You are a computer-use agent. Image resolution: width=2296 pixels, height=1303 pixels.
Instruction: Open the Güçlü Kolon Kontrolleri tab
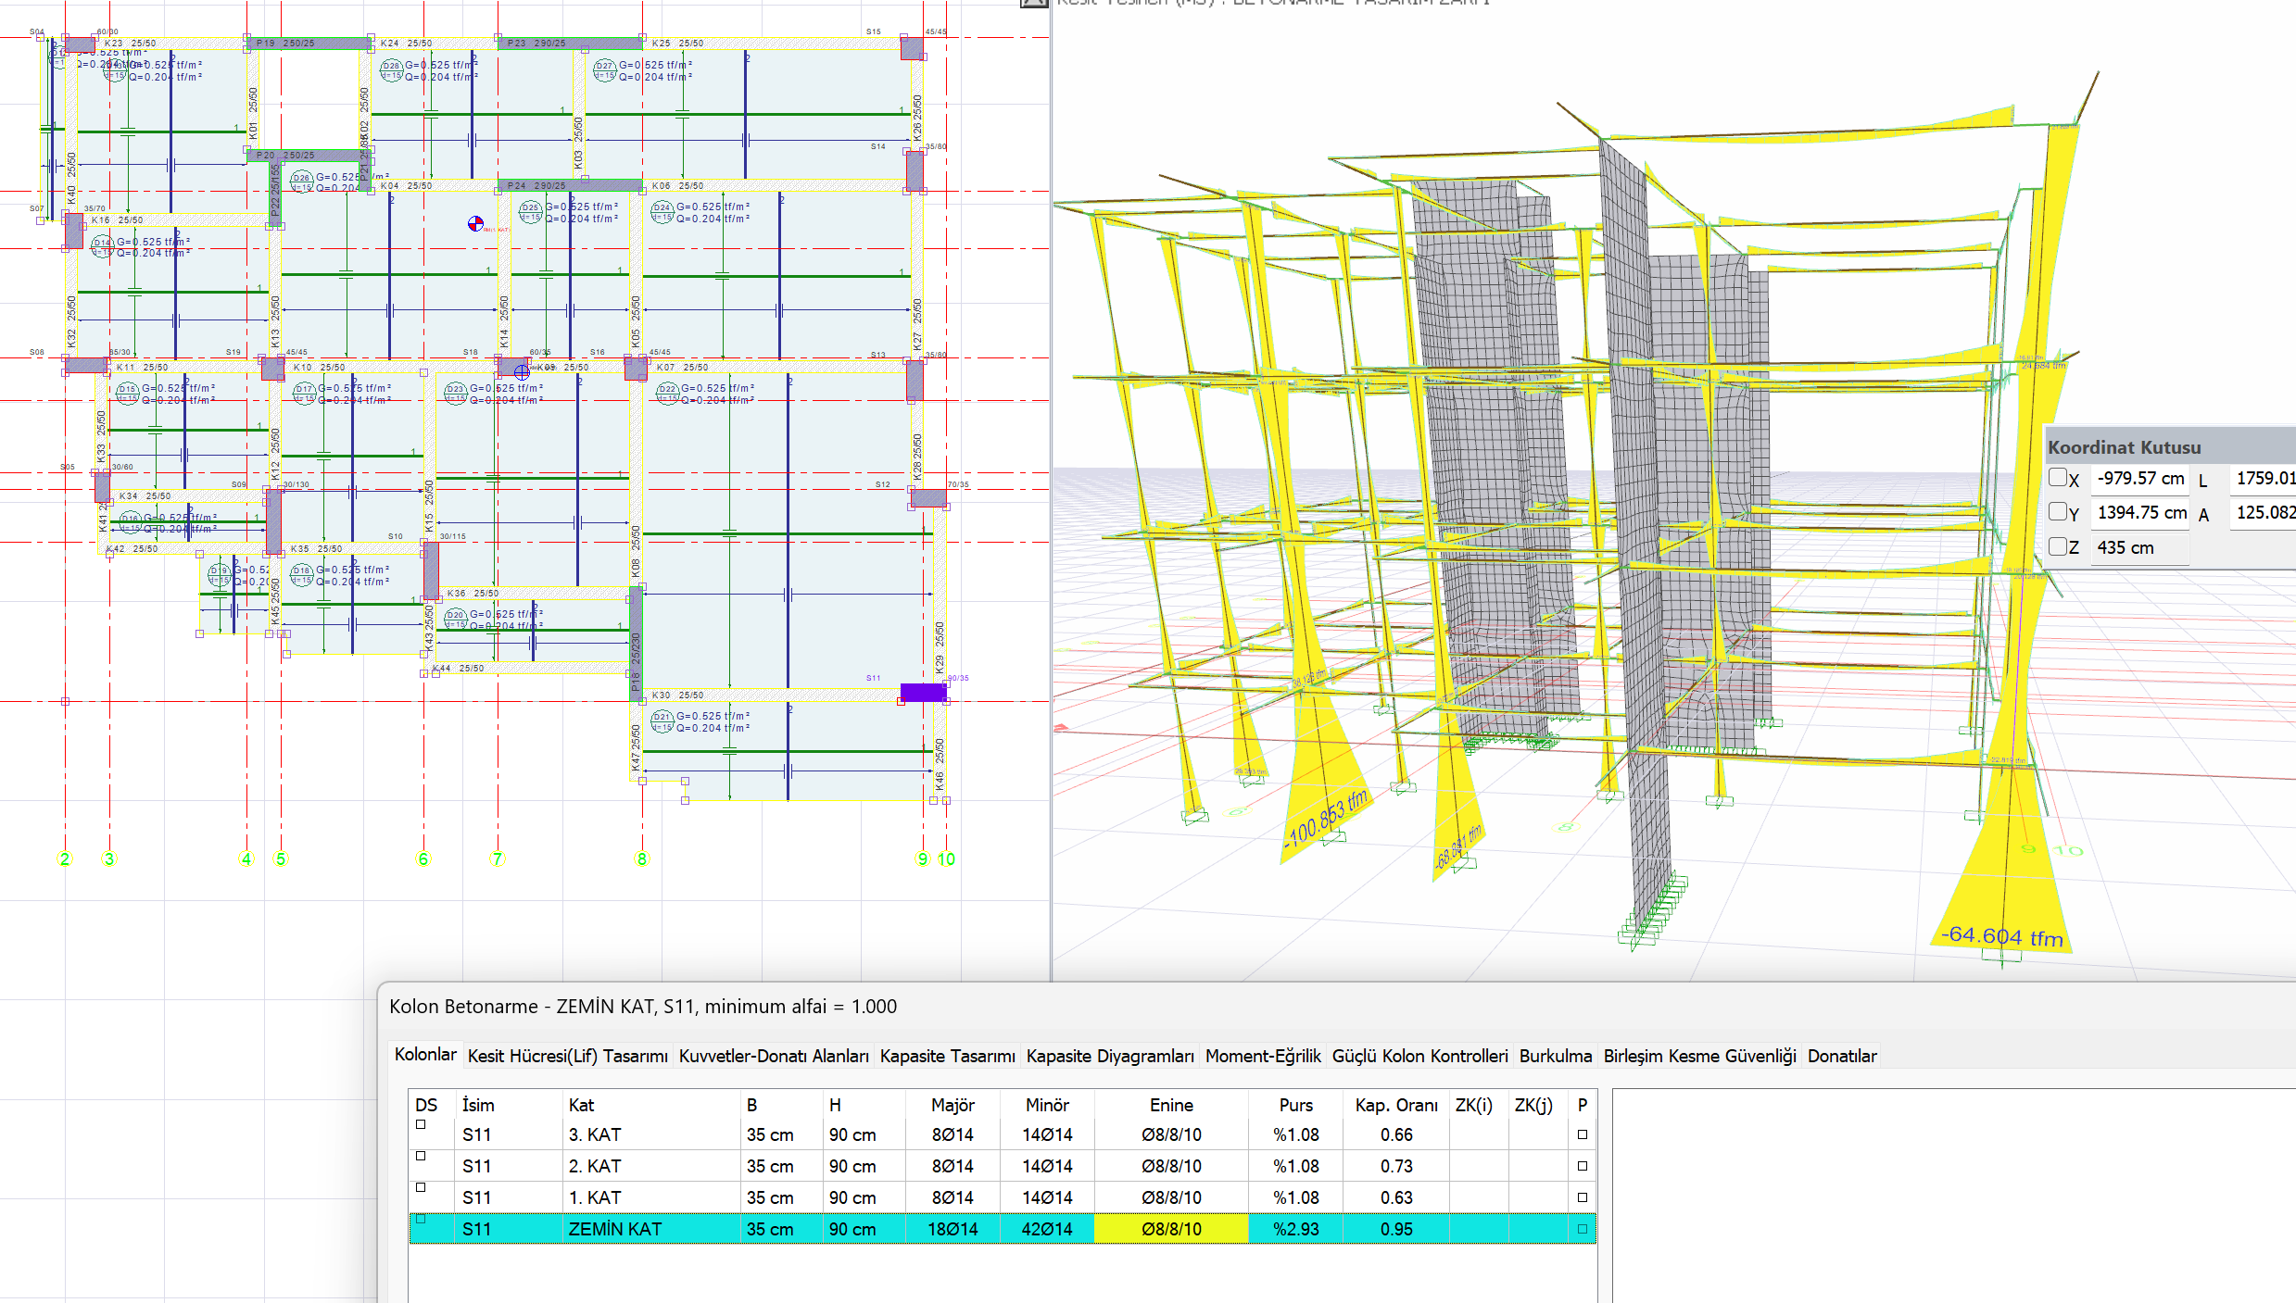[x=1419, y=1056]
